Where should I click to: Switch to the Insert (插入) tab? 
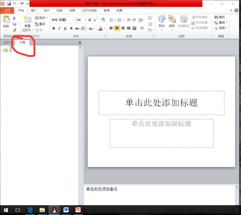34,11
